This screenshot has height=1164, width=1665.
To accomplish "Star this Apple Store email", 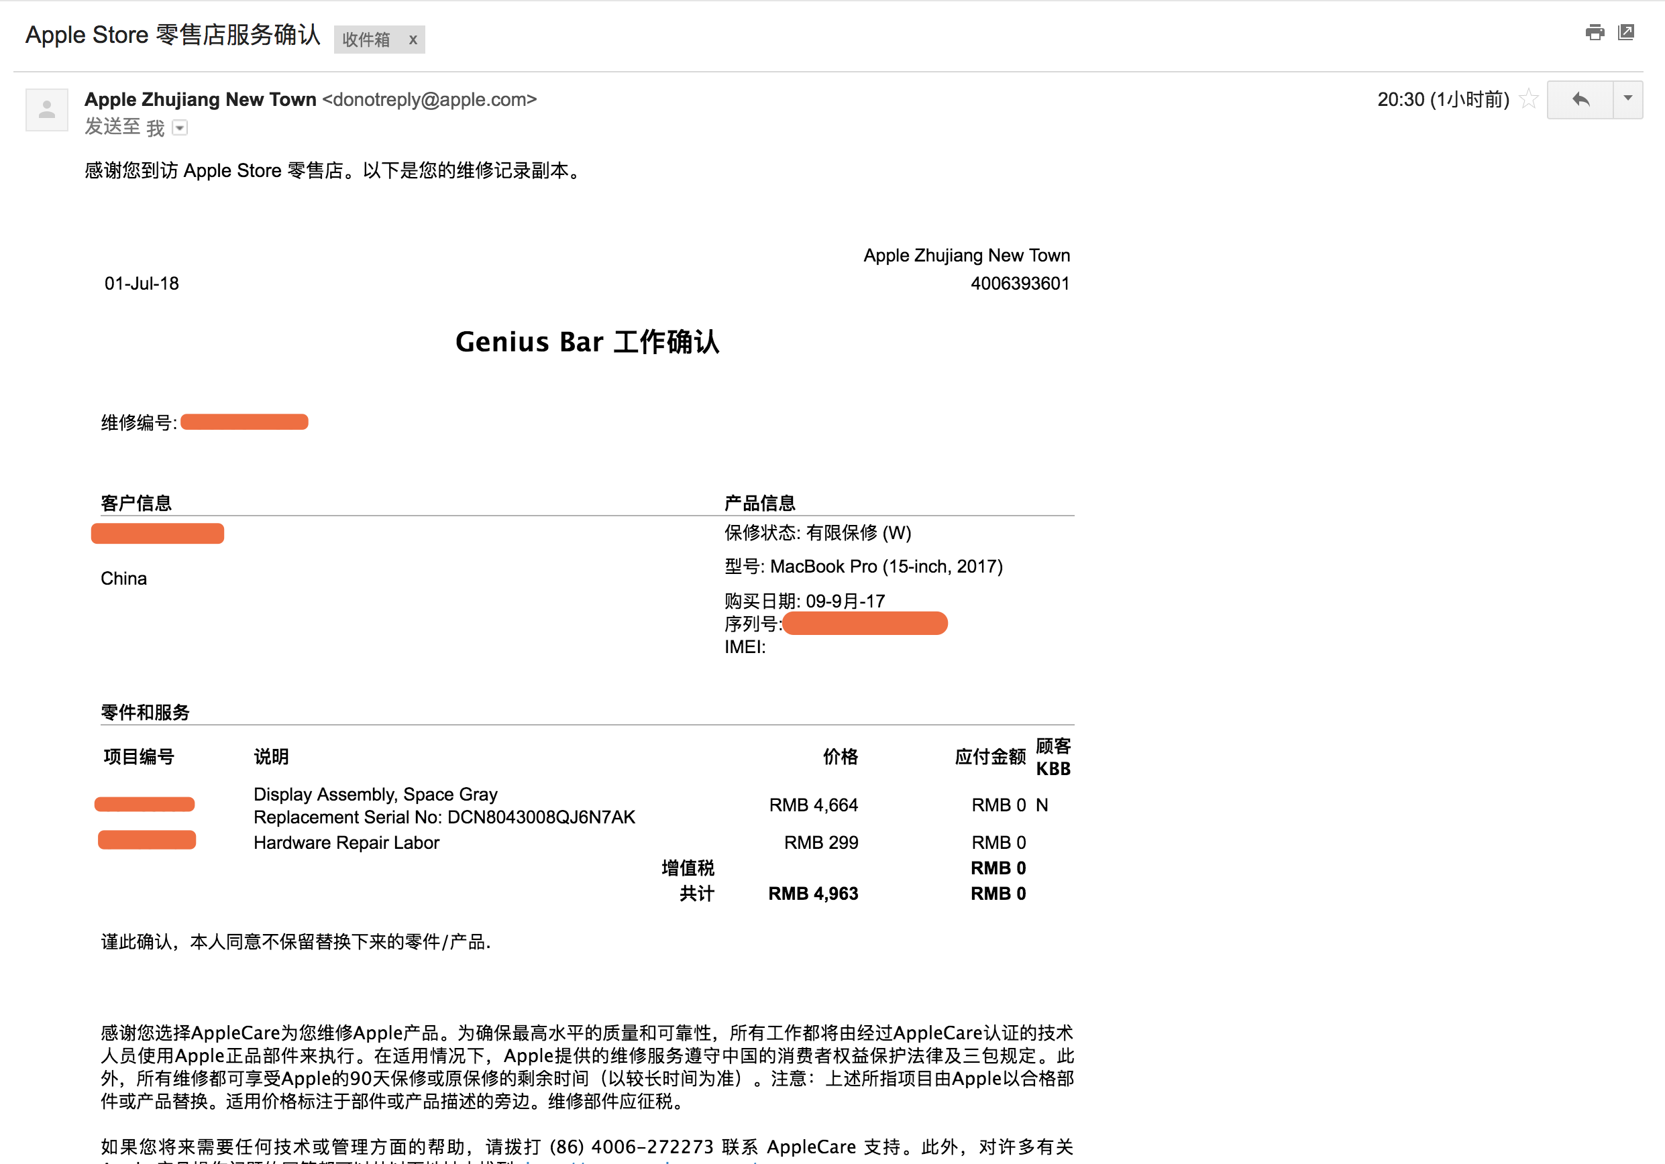I will point(1528,99).
